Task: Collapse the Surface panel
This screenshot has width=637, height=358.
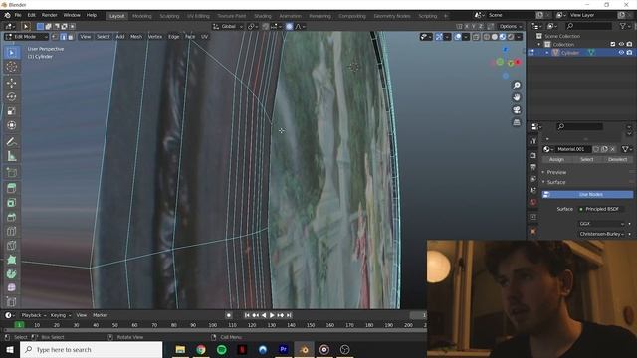Action: [x=556, y=182]
